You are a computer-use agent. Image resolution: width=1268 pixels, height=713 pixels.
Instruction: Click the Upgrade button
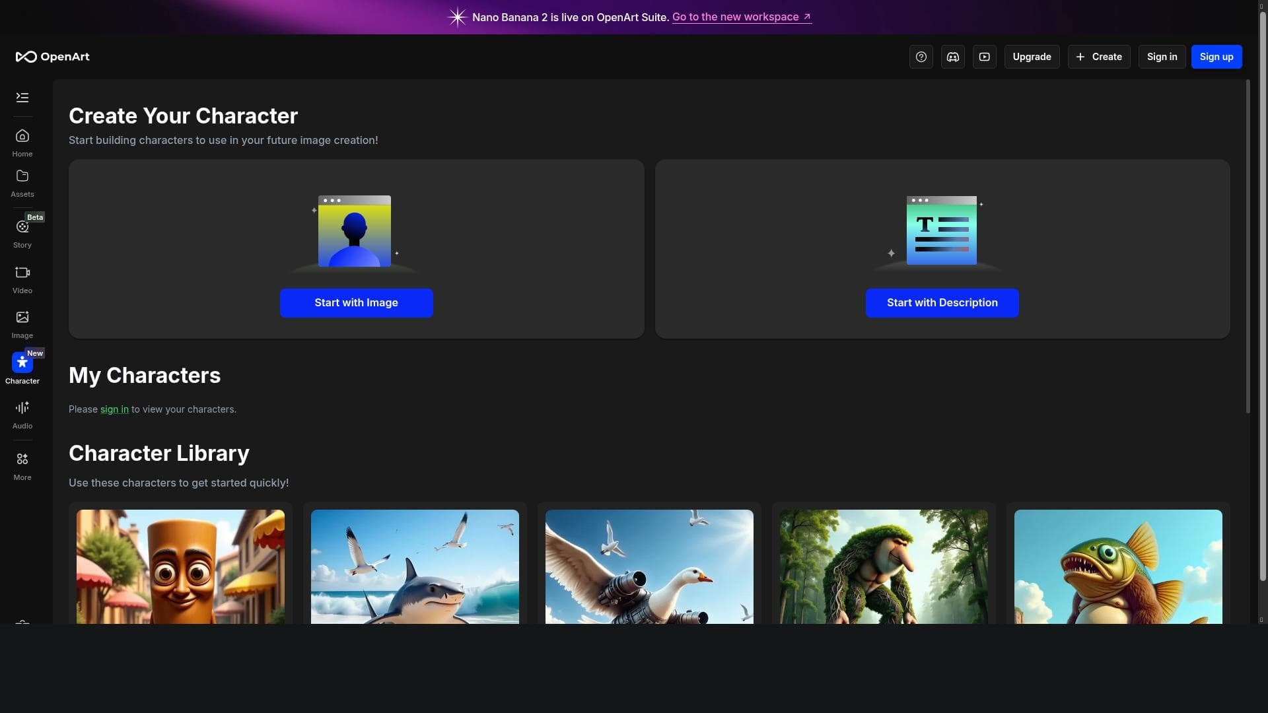point(1032,57)
